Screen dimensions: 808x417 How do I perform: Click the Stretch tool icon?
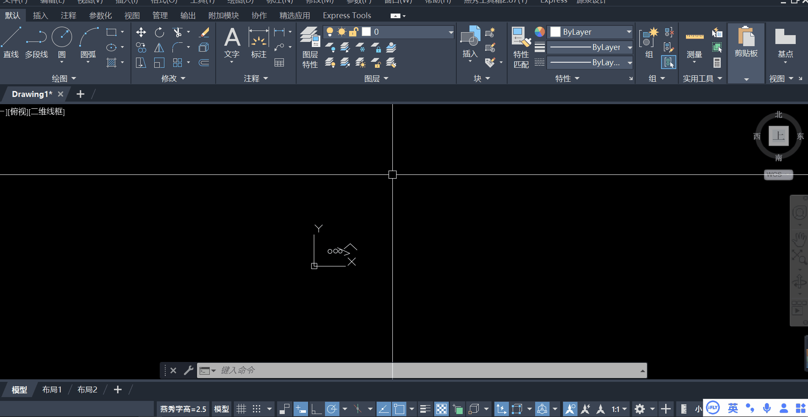point(141,63)
